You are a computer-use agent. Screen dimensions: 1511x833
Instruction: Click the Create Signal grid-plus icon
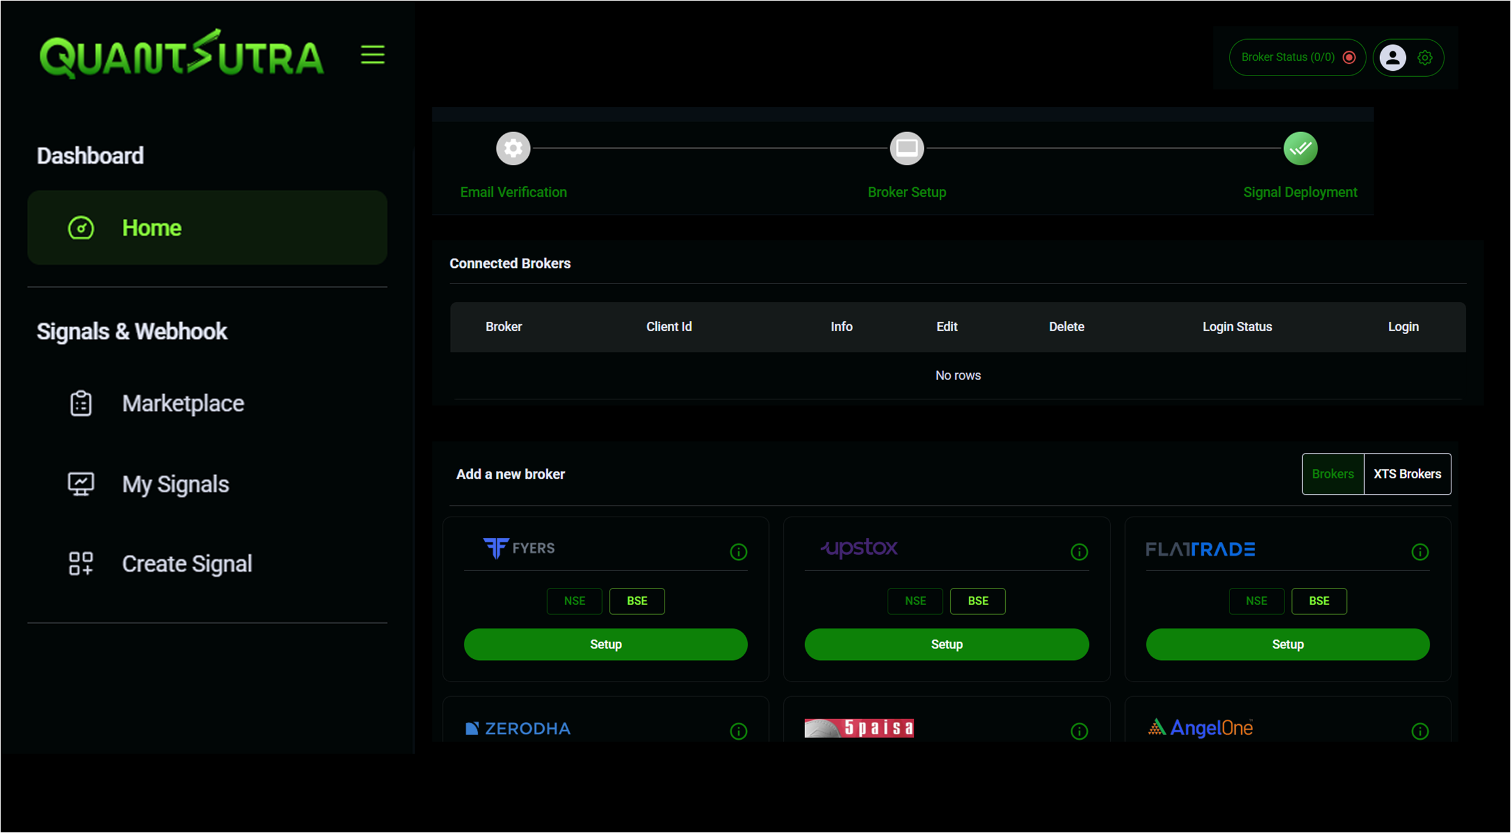[x=81, y=564]
